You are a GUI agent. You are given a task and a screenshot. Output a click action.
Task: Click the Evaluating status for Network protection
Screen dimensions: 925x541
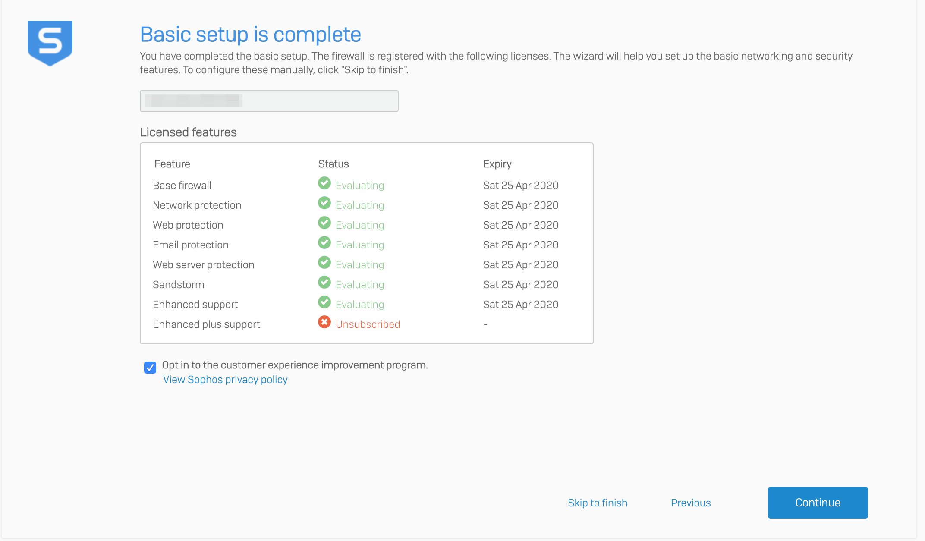(x=360, y=205)
